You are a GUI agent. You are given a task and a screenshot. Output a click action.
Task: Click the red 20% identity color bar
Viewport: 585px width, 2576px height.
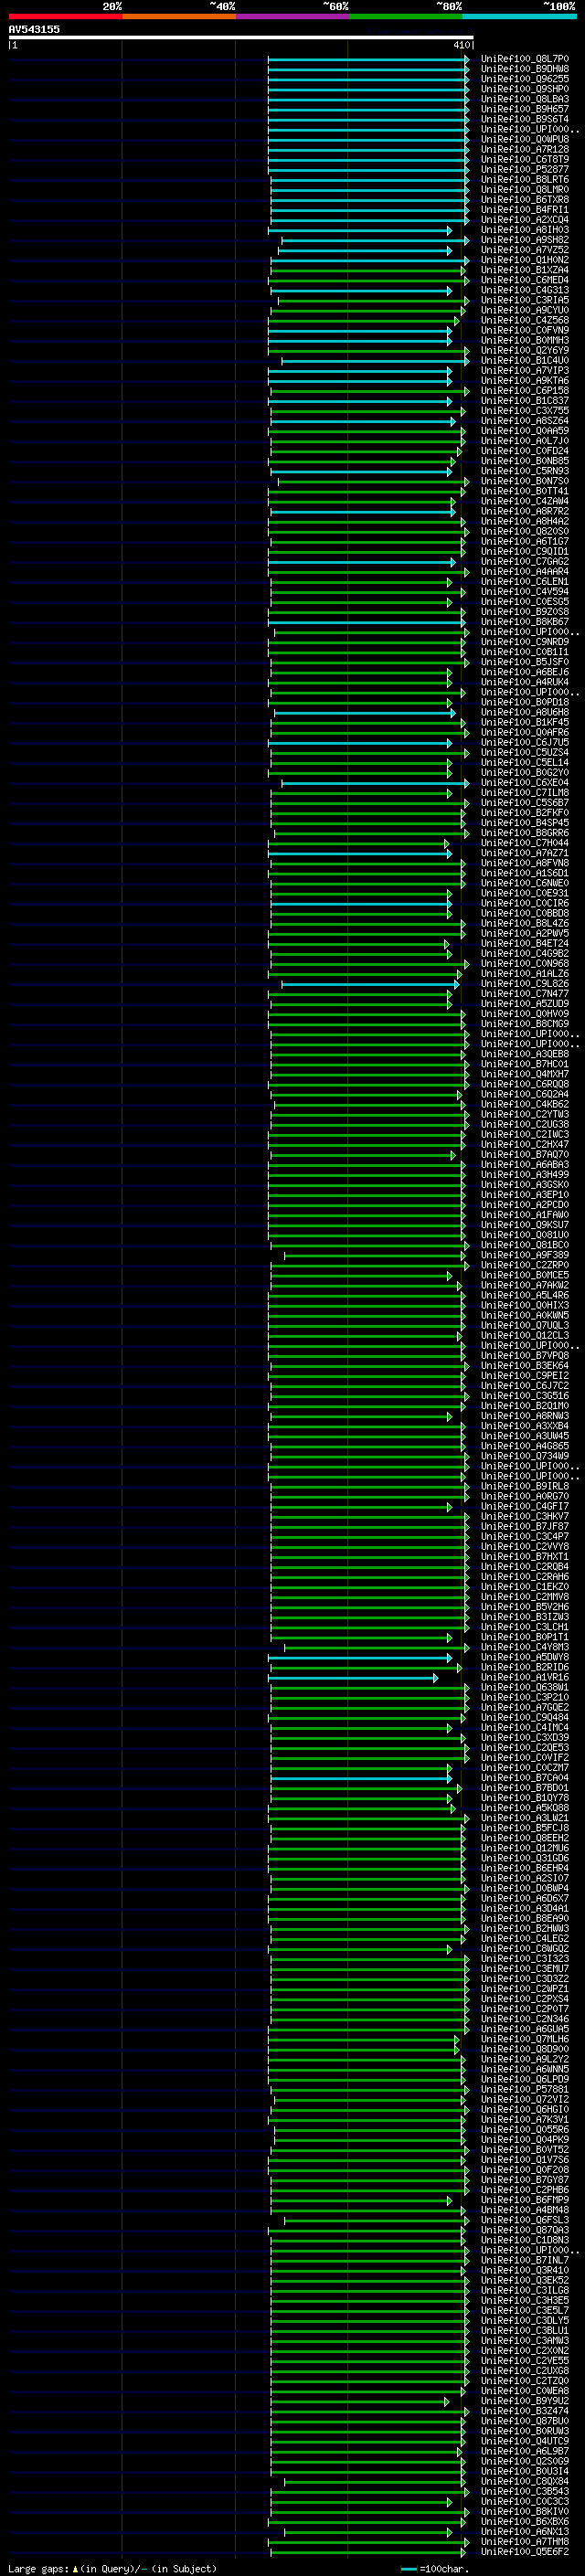click(x=65, y=16)
